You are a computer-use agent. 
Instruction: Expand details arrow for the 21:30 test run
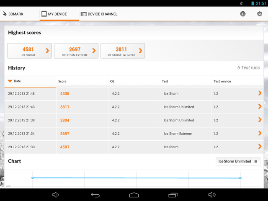260,147
